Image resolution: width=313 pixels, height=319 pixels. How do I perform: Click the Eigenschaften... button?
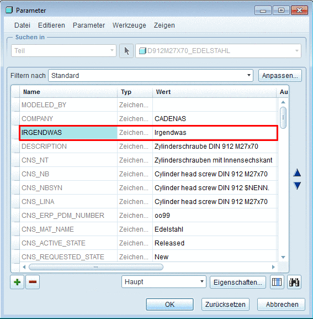[x=238, y=282]
